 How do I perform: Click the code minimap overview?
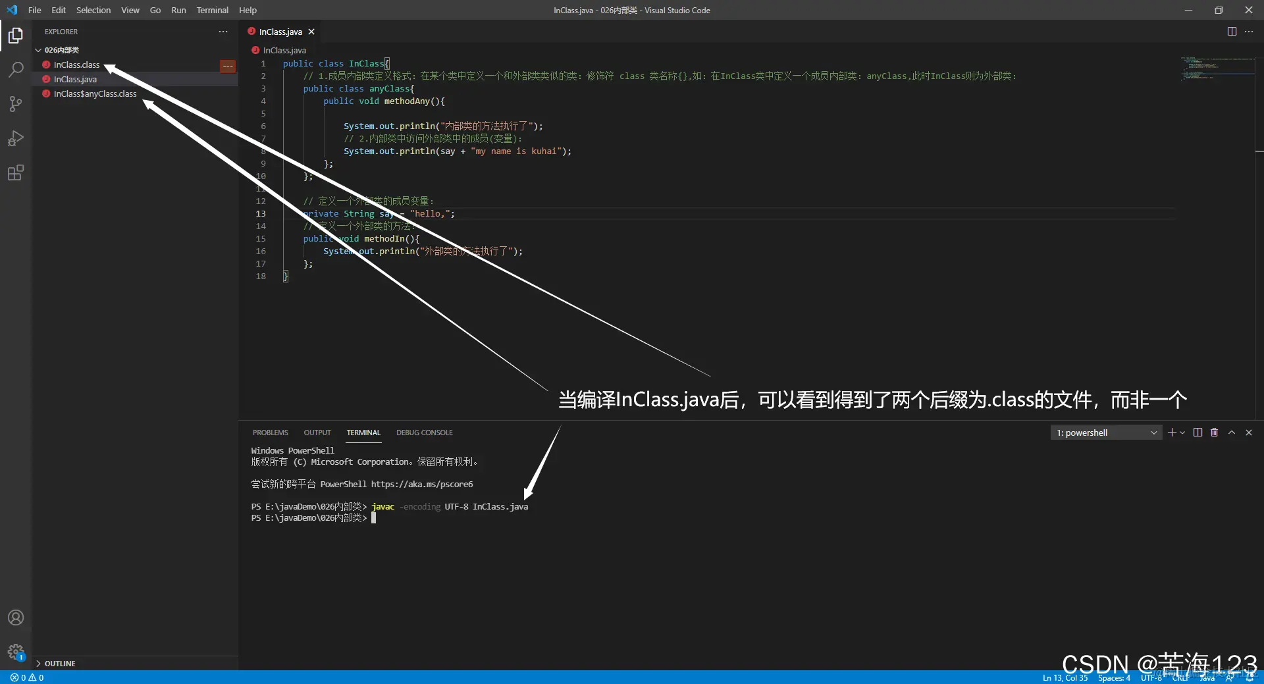click(1218, 68)
